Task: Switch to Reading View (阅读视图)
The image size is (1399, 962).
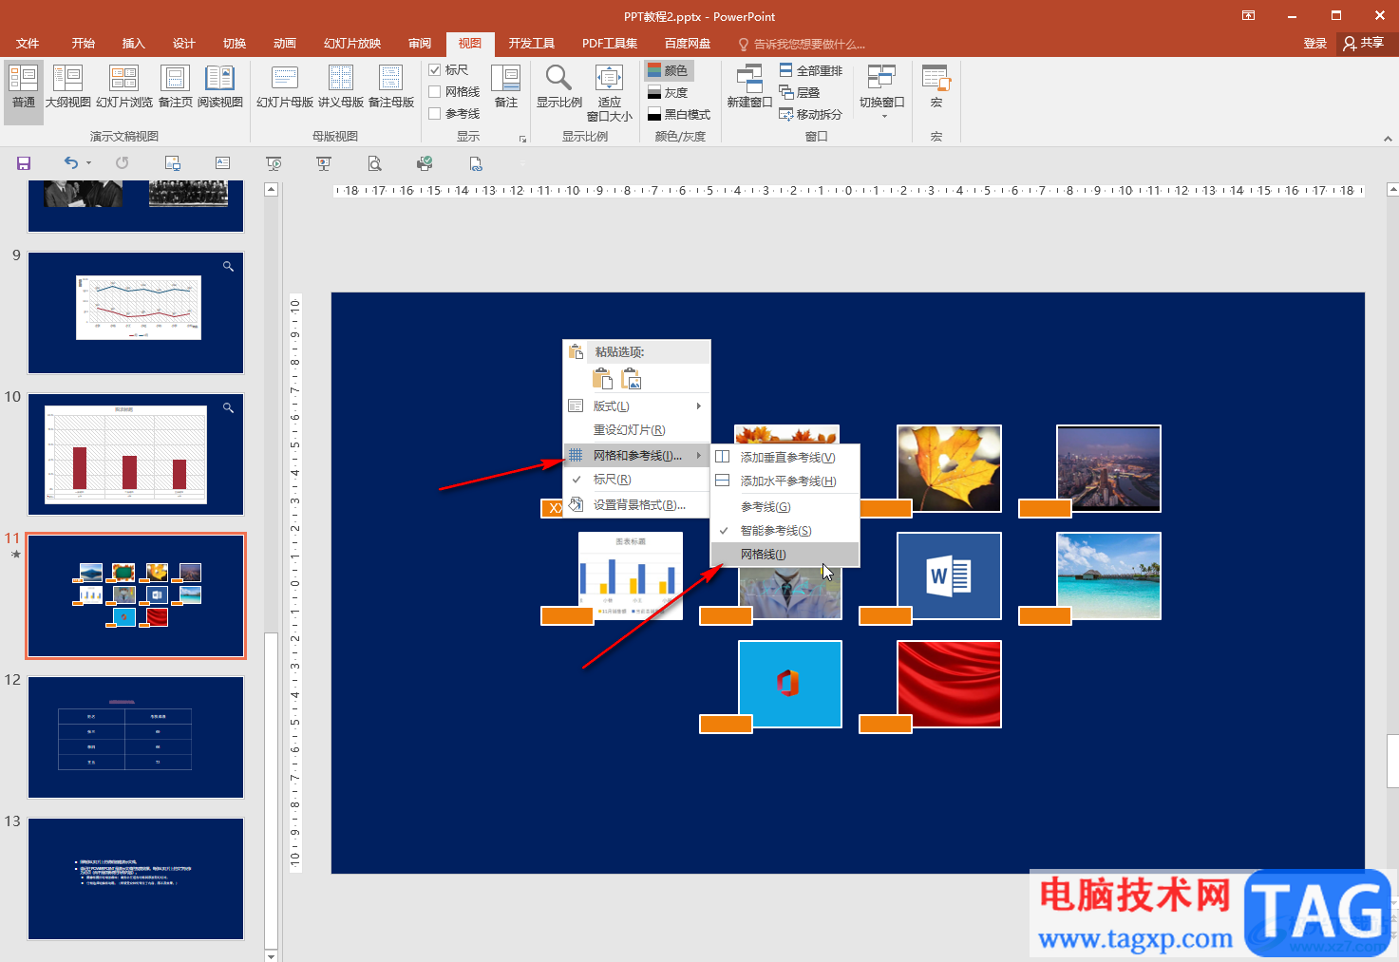Action: click(x=220, y=88)
